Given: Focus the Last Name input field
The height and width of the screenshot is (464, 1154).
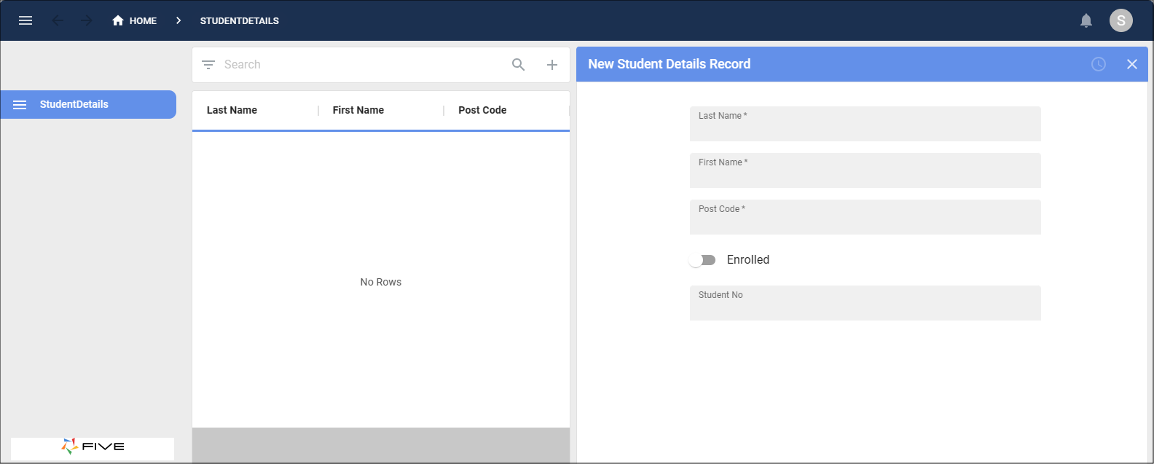Looking at the screenshot, I should [865, 124].
